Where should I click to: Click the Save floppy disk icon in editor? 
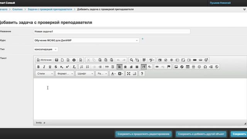(x=56, y=60)
